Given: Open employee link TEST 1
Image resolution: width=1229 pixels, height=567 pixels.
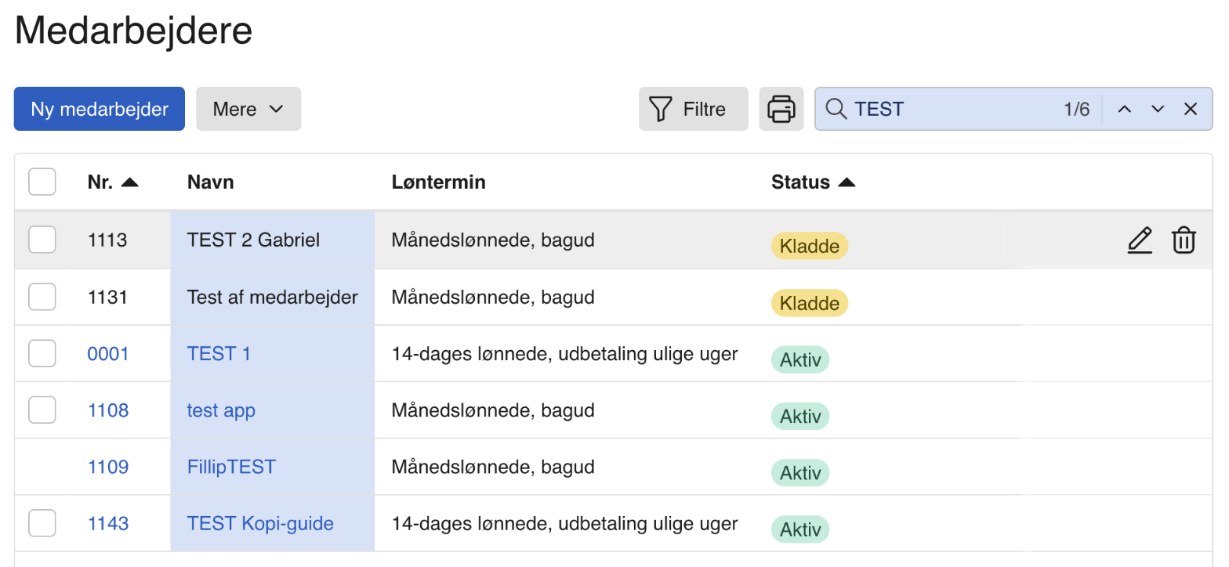Looking at the screenshot, I should click(219, 353).
